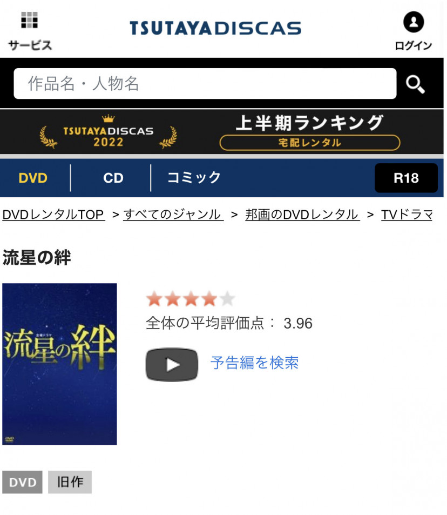Open 邦画のDVDレンタル breadcrumb link
The width and height of the screenshot is (447, 515).
(302, 215)
